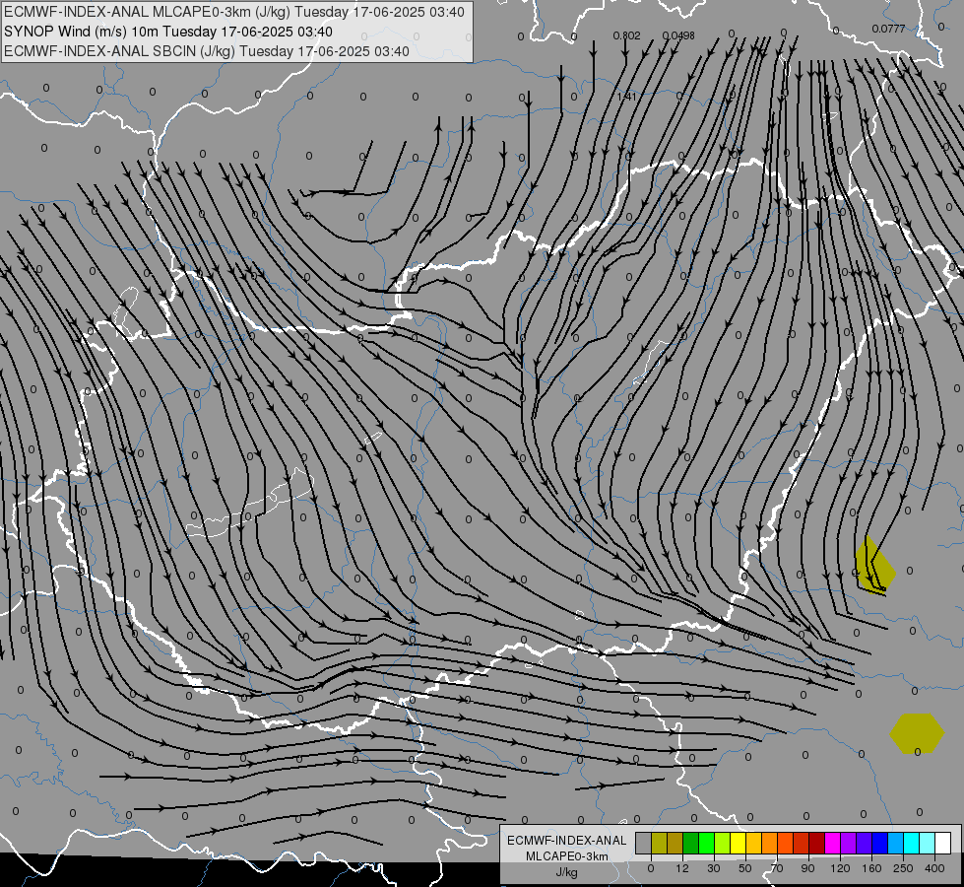
Task: Click the SYNOP Wind 10m title line
Action: click(168, 32)
